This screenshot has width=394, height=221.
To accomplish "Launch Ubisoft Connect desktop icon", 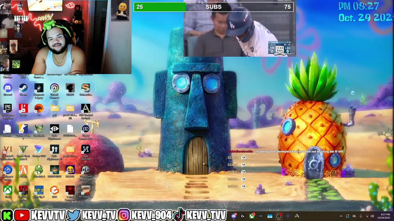I will click(x=54, y=91).
